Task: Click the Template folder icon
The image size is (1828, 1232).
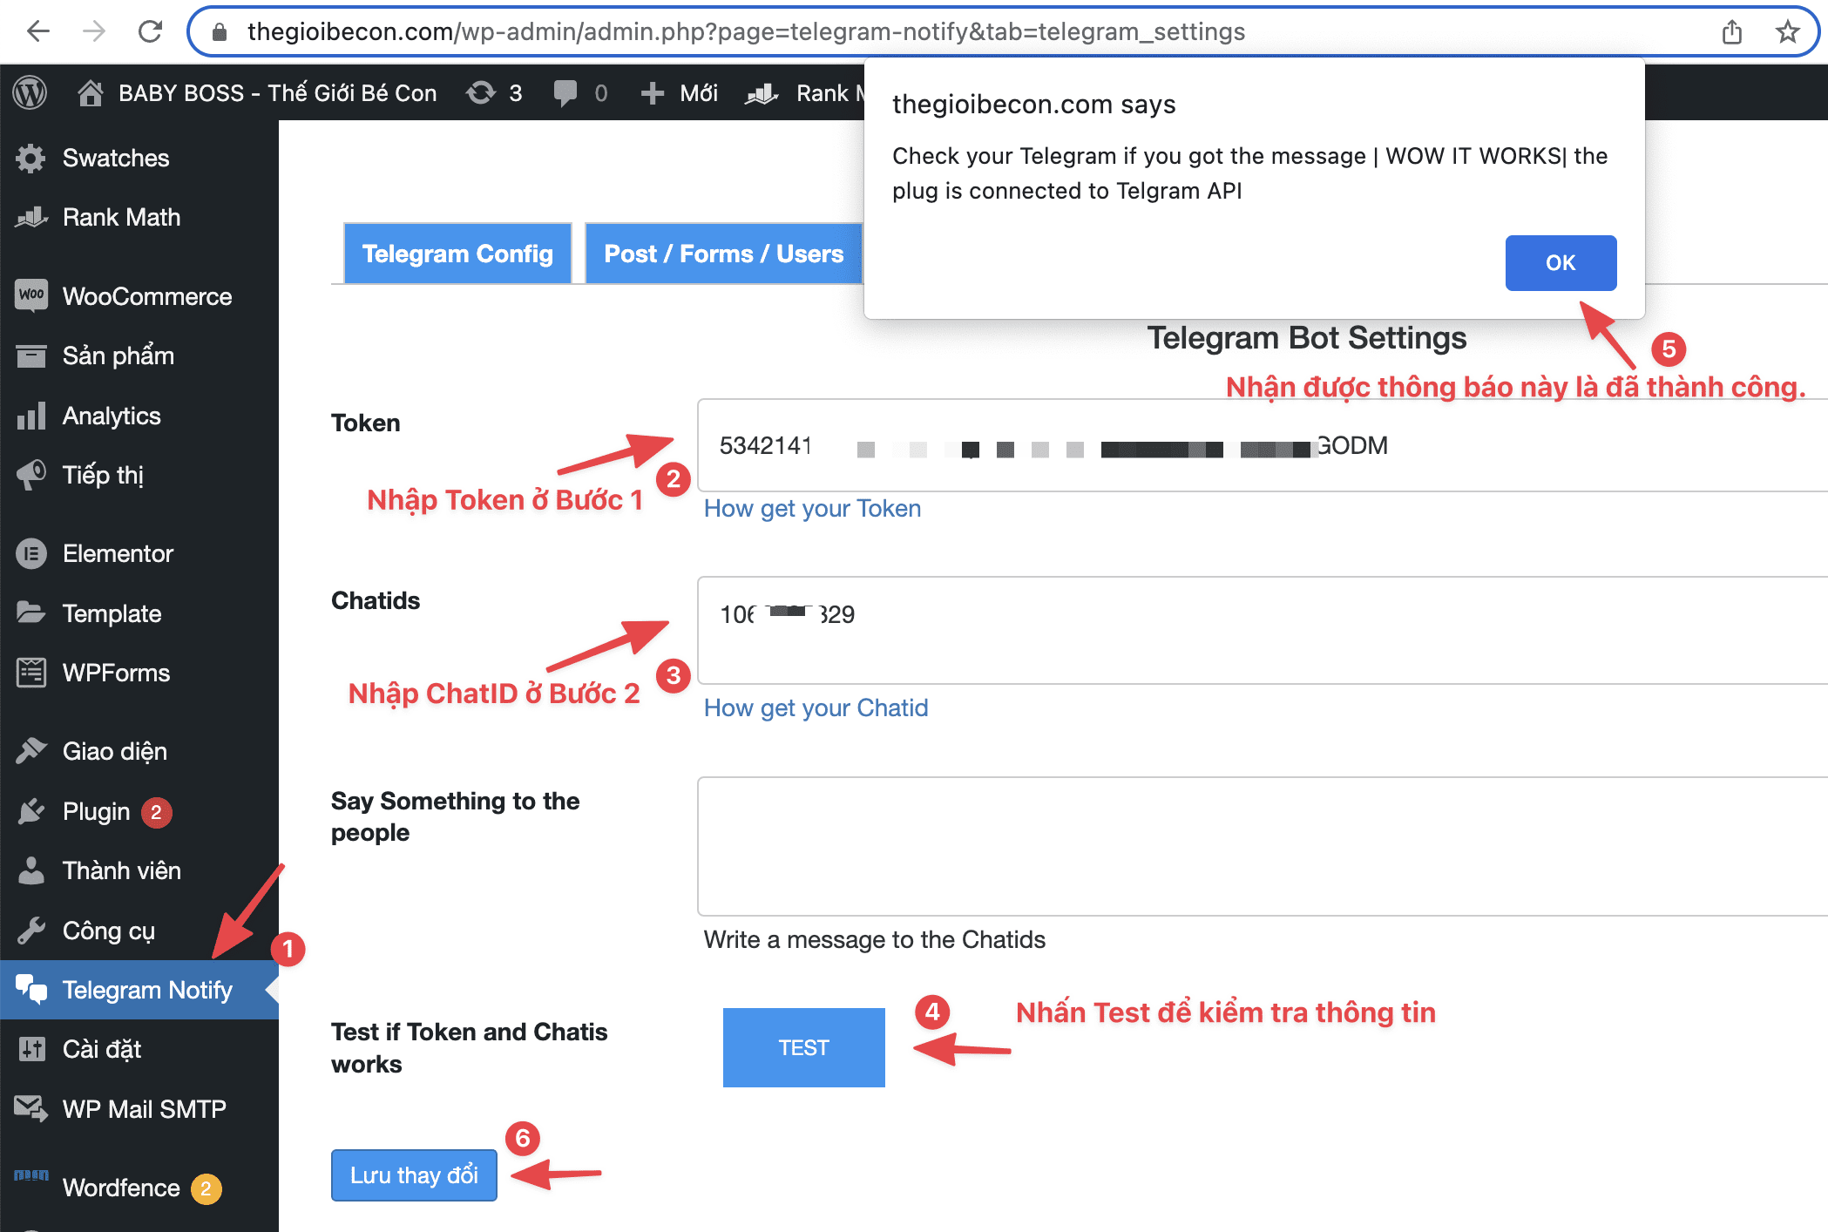Action: coord(30,613)
